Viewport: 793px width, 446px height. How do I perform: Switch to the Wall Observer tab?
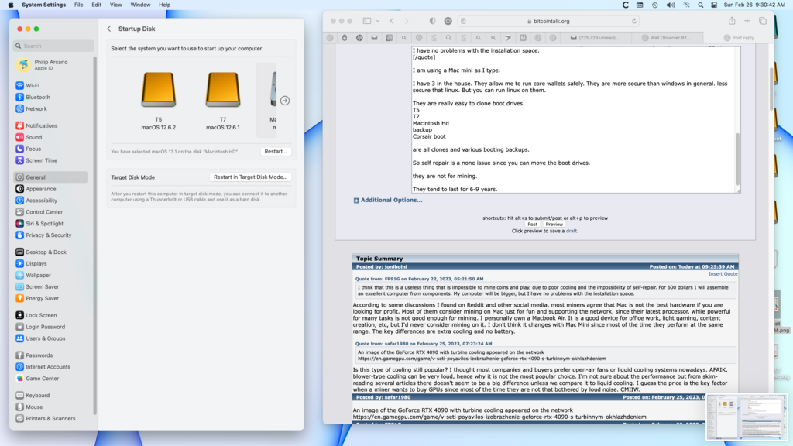pyautogui.click(x=666, y=37)
